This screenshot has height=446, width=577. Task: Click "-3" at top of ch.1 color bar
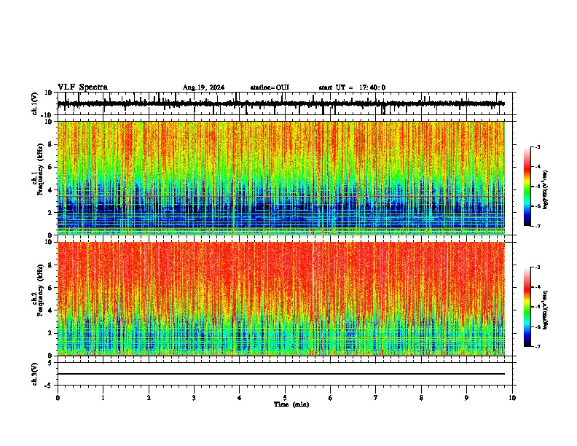coord(537,146)
